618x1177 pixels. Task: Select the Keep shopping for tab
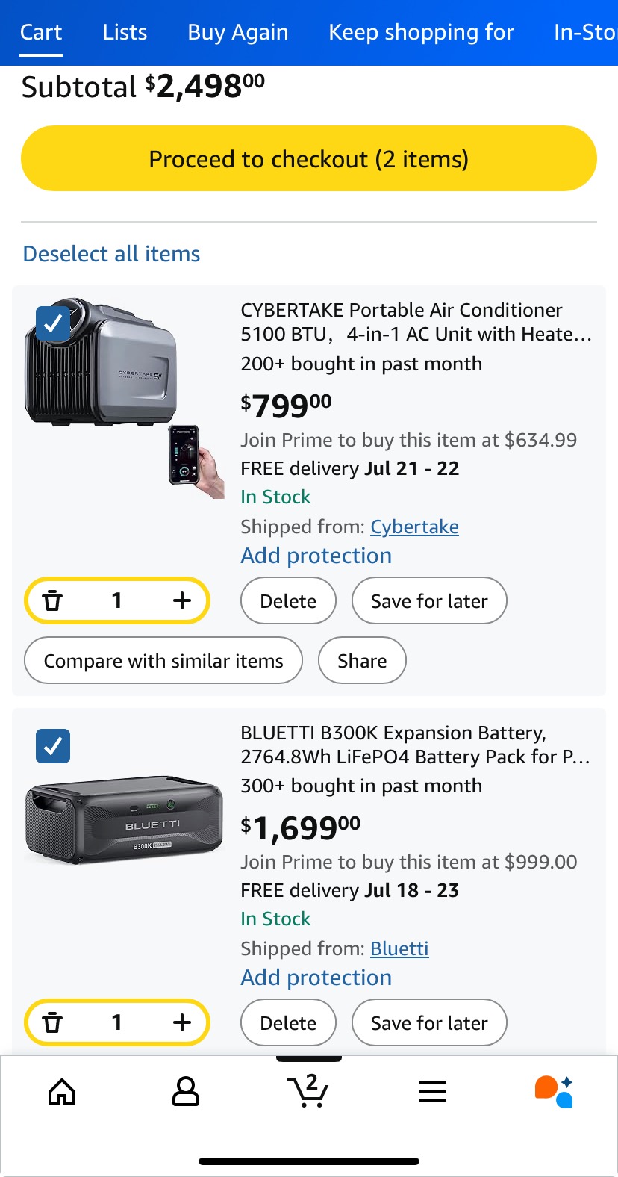point(421,32)
